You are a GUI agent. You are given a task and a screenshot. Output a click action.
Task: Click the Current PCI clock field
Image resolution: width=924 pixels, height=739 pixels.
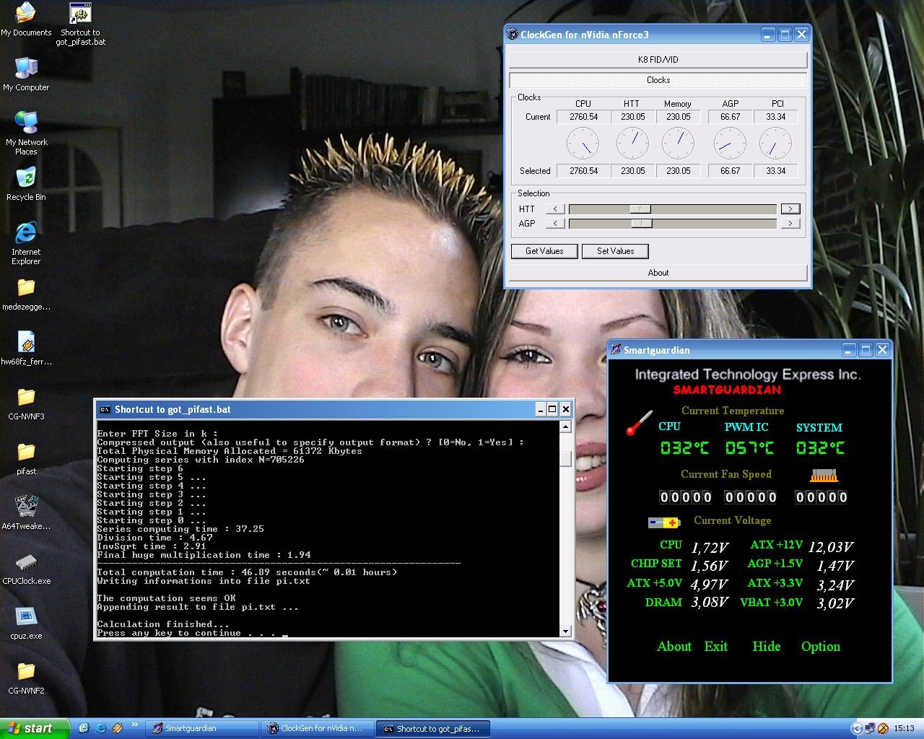pos(776,117)
